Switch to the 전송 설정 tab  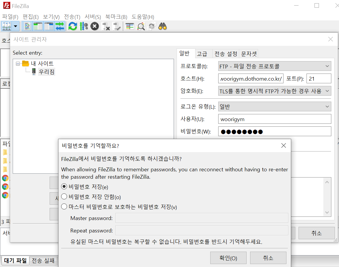[x=226, y=54]
